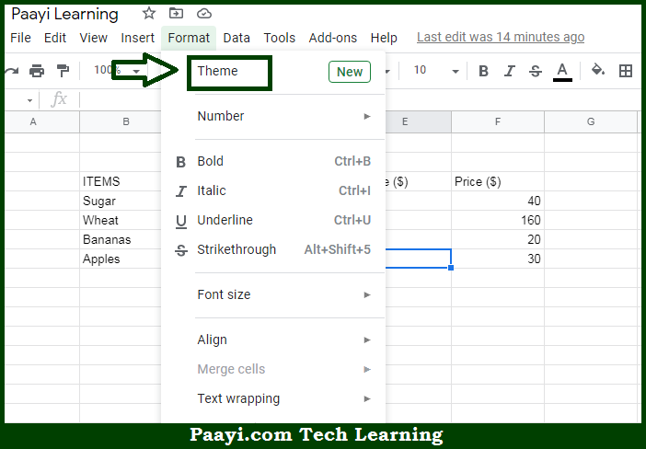Rename the Paayi Learning document title
The height and width of the screenshot is (449, 646).
[x=64, y=15]
